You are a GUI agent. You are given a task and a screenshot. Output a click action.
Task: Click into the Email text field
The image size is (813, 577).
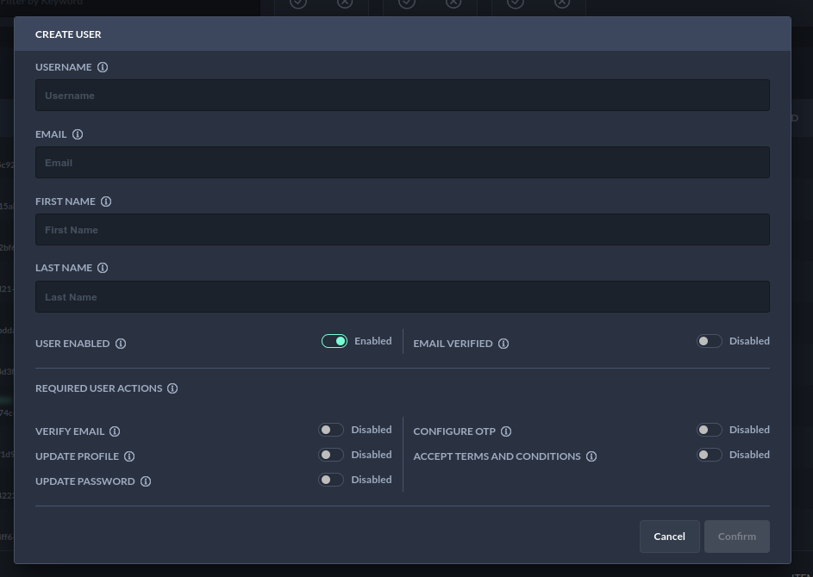(402, 163)
